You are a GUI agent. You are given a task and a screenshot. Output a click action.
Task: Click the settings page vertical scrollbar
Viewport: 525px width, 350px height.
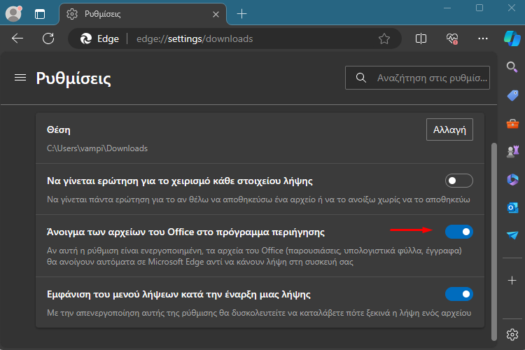(x=494, y=241)
